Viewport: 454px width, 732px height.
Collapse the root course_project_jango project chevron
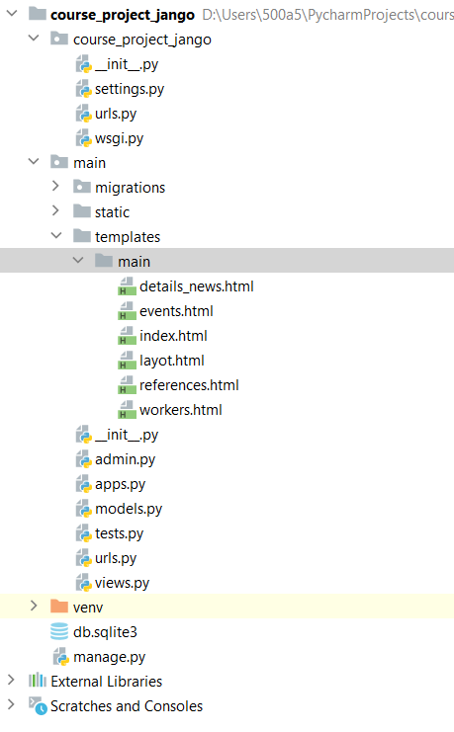pyautogui.click(x=12, y=14)
